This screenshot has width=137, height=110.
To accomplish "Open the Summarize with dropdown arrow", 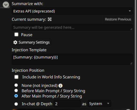I will click(x=130, y=11).
